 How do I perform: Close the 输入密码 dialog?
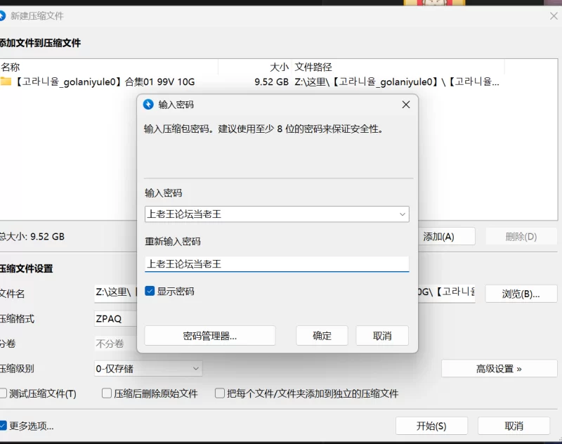pyautogui.click(x=406, y=104)
